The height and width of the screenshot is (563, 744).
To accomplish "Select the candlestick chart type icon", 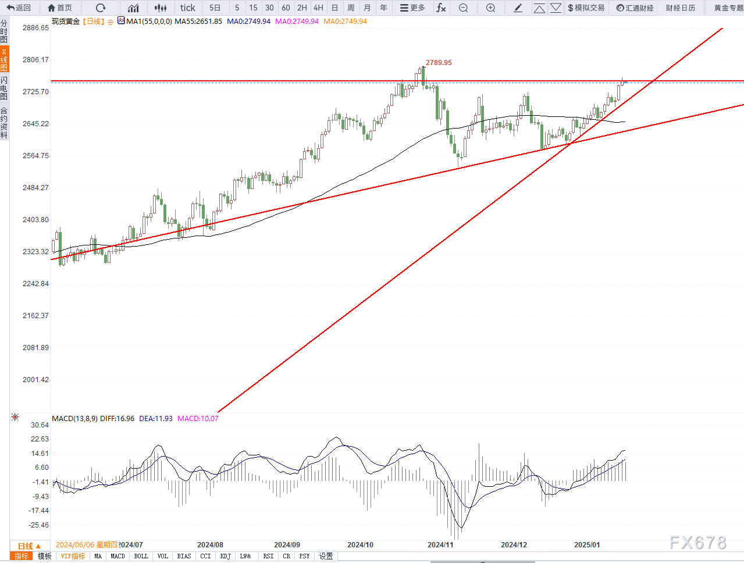I will click(161, 8).
